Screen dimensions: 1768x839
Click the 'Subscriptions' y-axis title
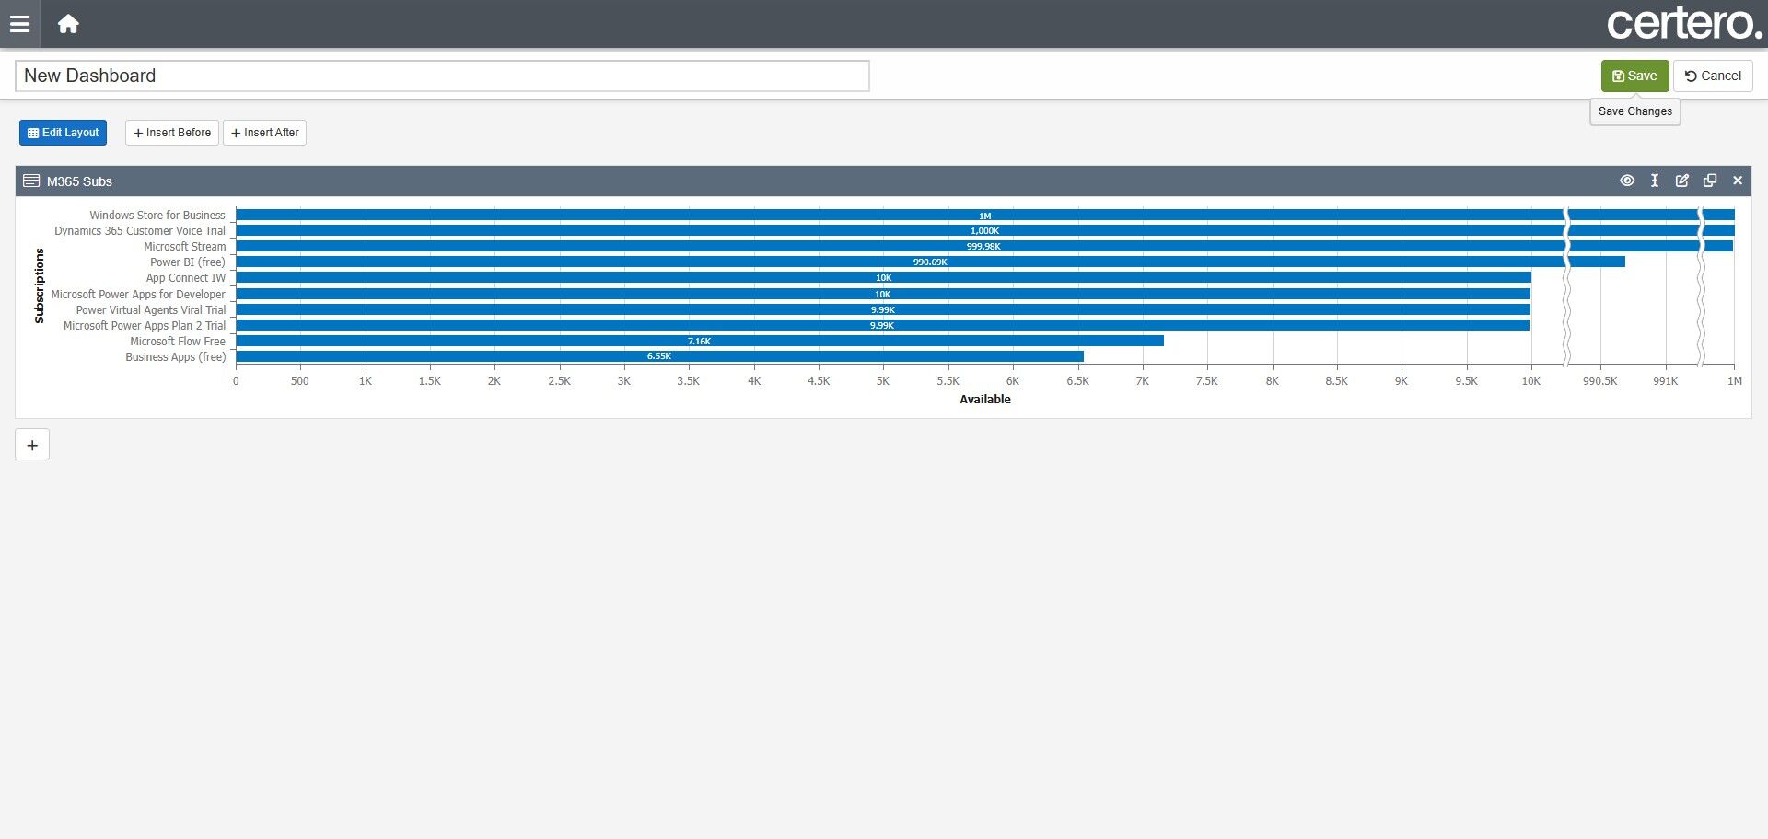tap(39, 285)
